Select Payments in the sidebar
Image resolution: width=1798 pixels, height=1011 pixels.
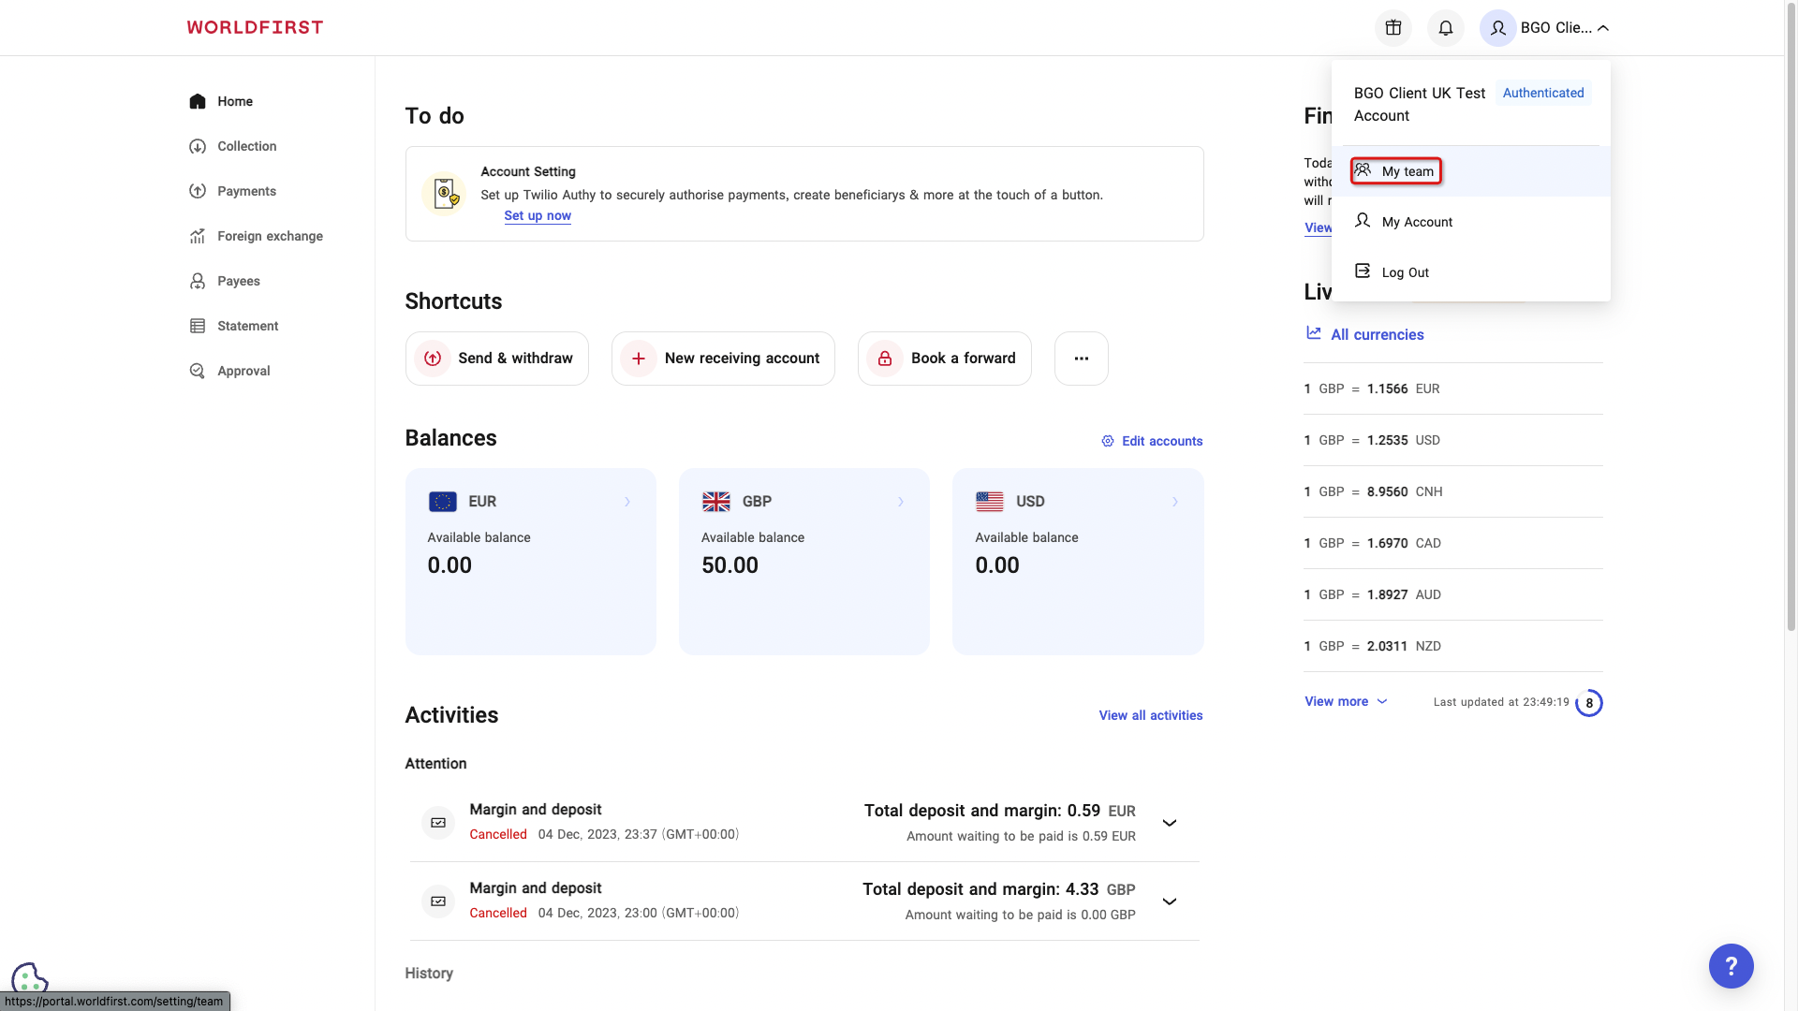coord(245,191)
